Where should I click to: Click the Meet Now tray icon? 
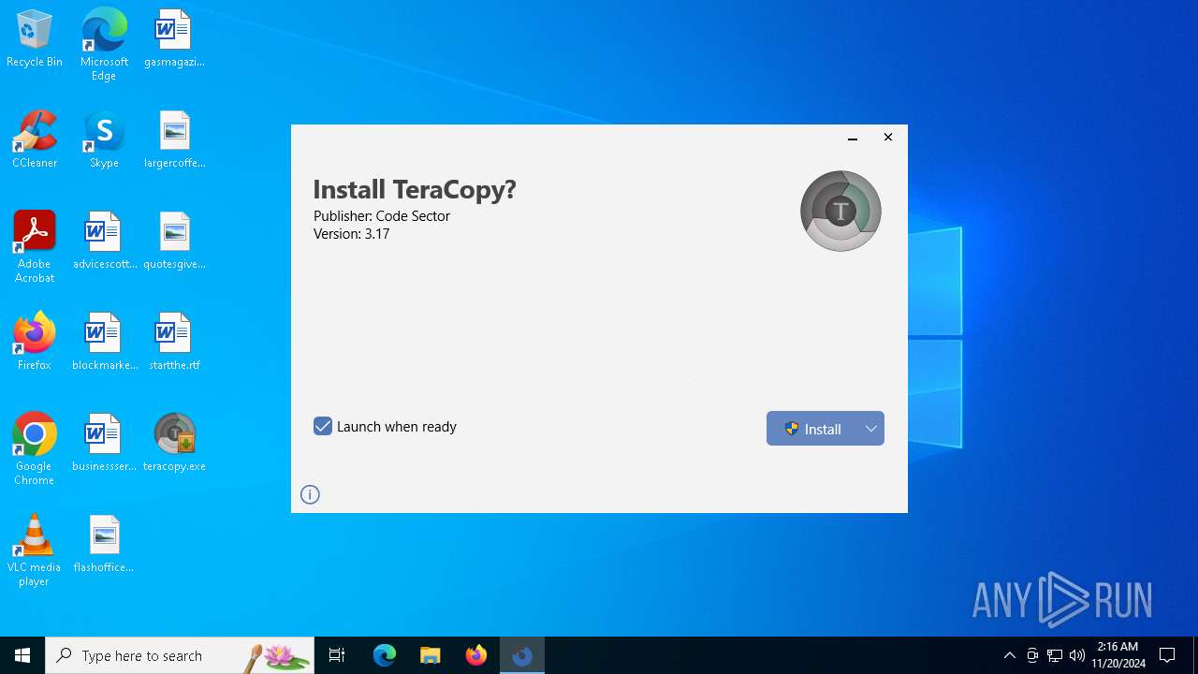(1032, 655)
